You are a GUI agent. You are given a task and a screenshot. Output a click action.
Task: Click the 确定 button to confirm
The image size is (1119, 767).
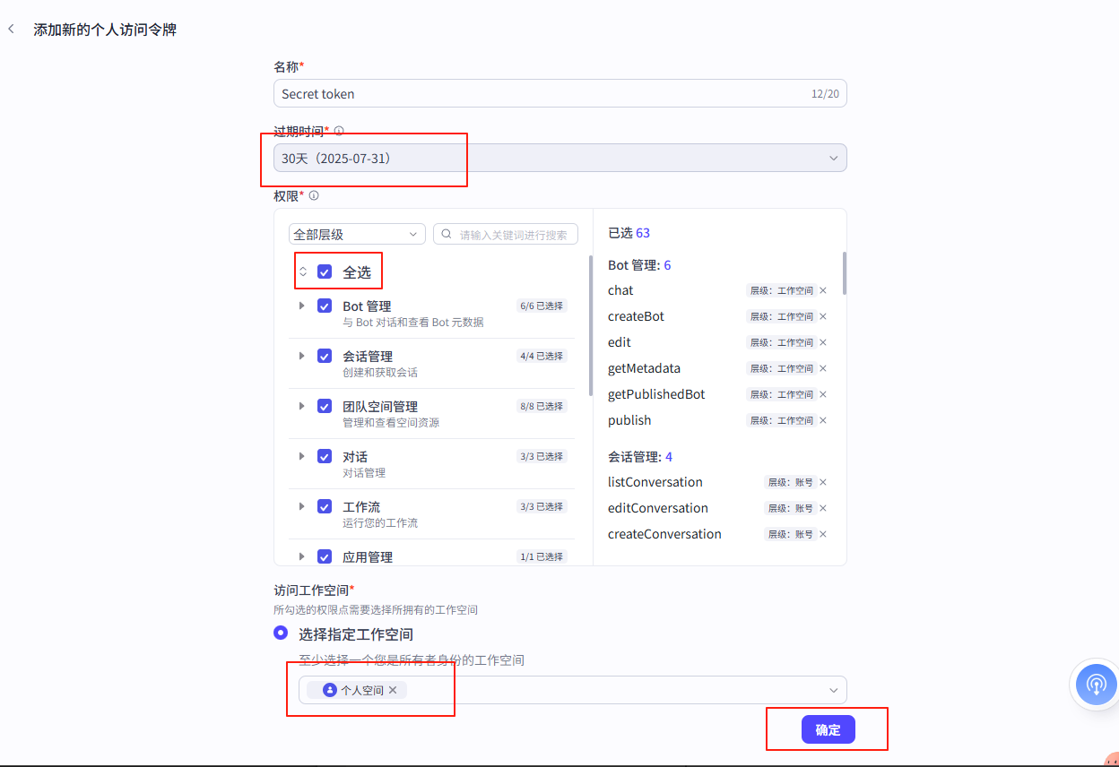[x=827, y=728]
